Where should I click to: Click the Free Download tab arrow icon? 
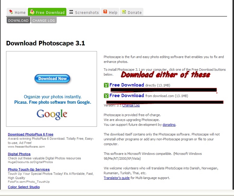[x=32, y=12]
